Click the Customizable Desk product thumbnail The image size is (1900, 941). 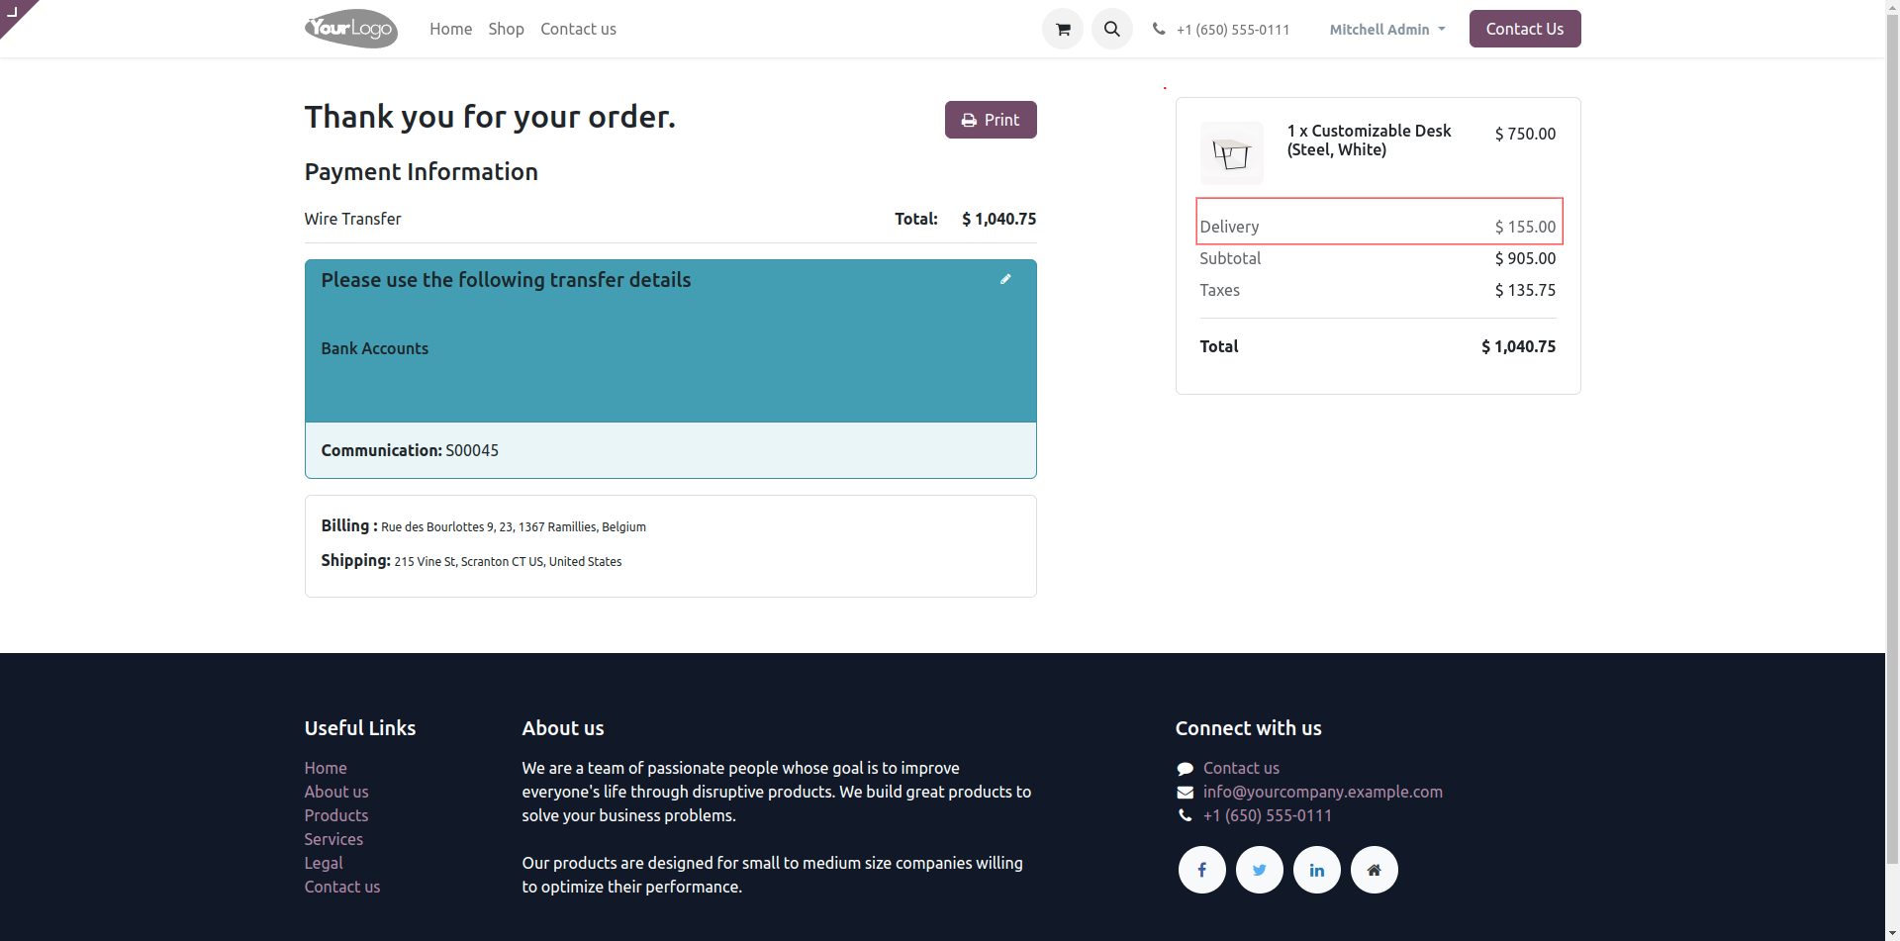(x=1232, y=153)
